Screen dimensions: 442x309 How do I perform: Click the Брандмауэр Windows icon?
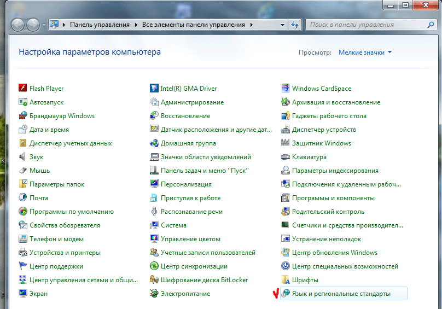[x=23, y=116]
